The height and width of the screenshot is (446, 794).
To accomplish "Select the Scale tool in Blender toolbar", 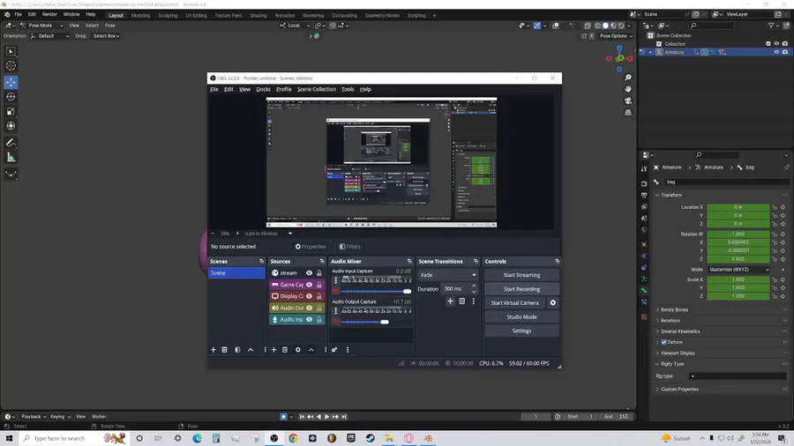I will [x=11, y=111].
